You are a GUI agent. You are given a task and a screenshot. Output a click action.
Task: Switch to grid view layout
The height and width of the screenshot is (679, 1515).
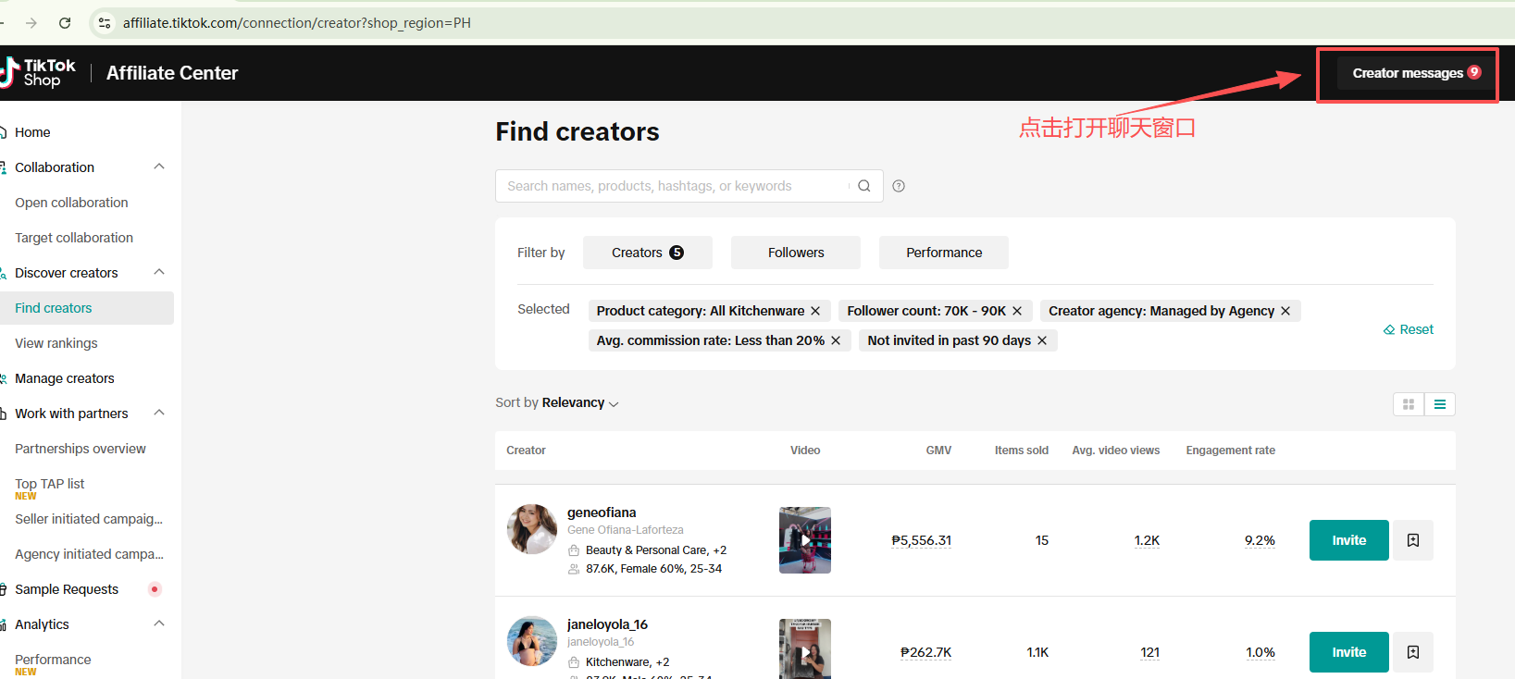[x=1409, y=404]
